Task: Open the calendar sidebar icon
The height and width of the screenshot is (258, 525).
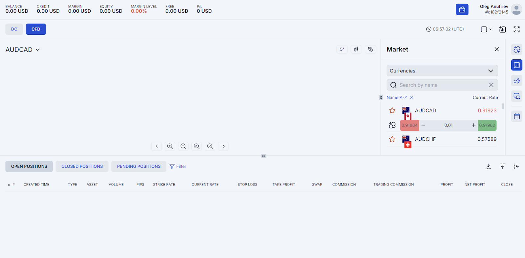Action: [517, 116]
